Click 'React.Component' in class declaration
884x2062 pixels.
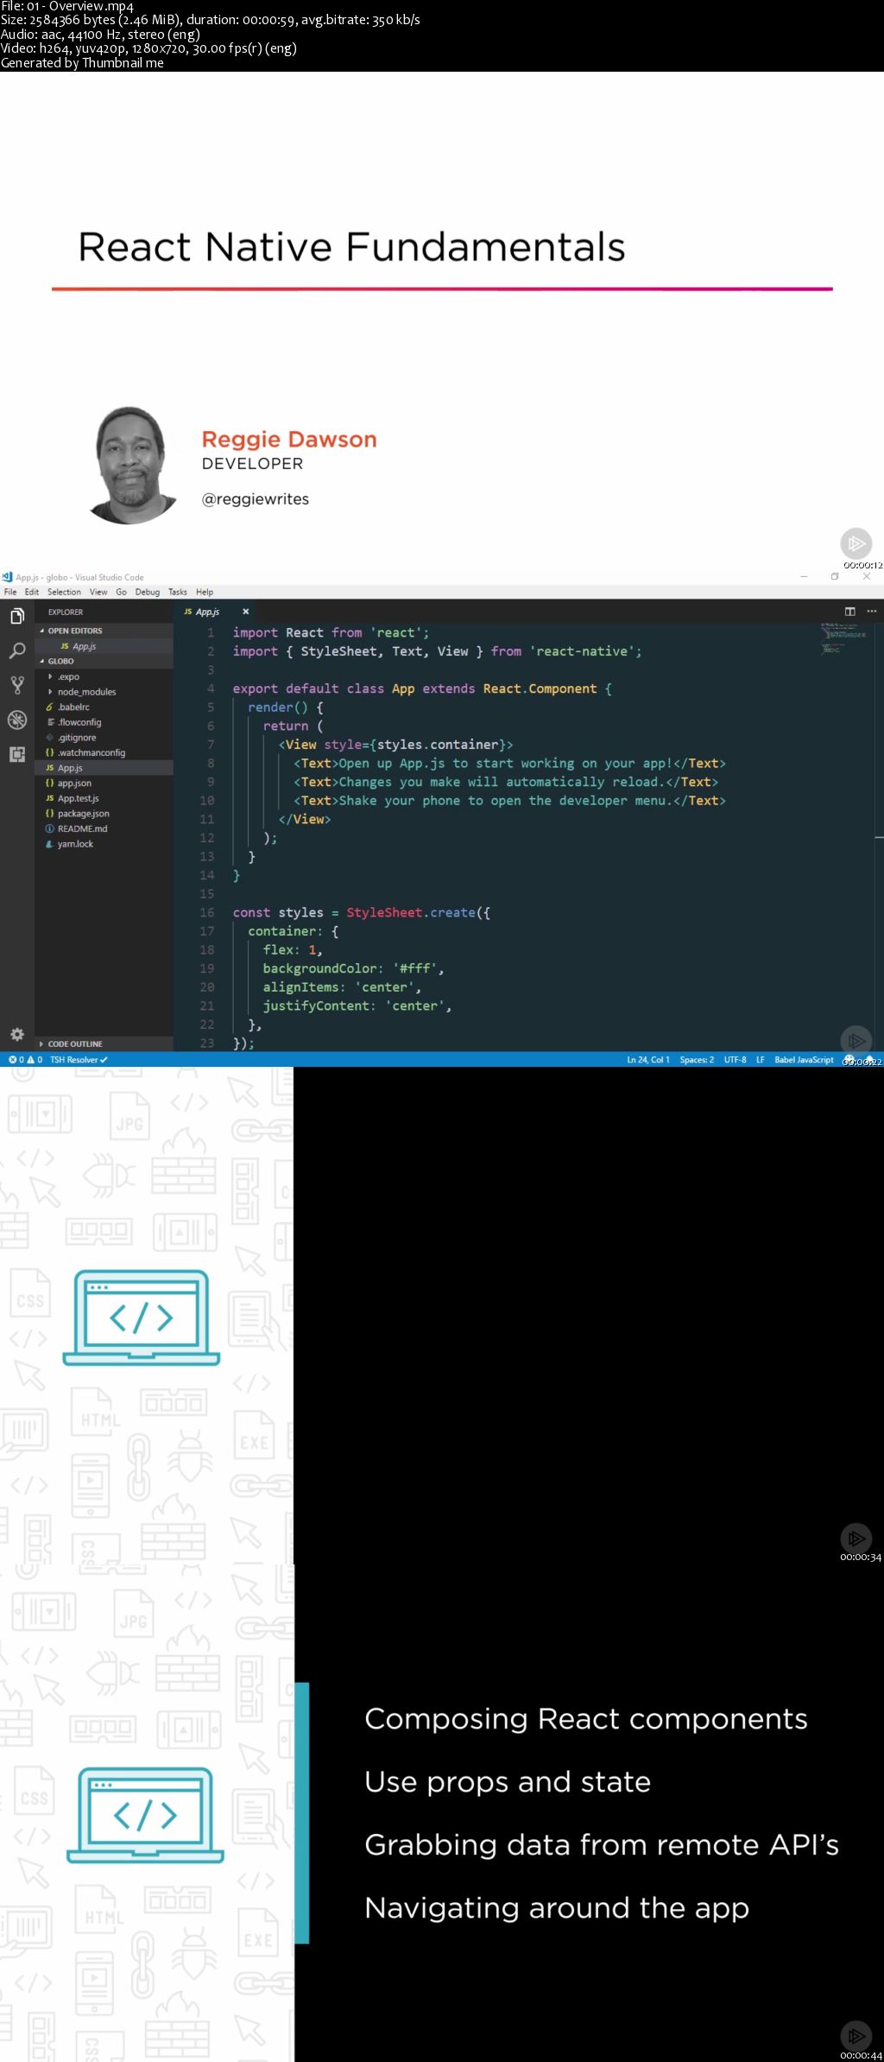540,688
